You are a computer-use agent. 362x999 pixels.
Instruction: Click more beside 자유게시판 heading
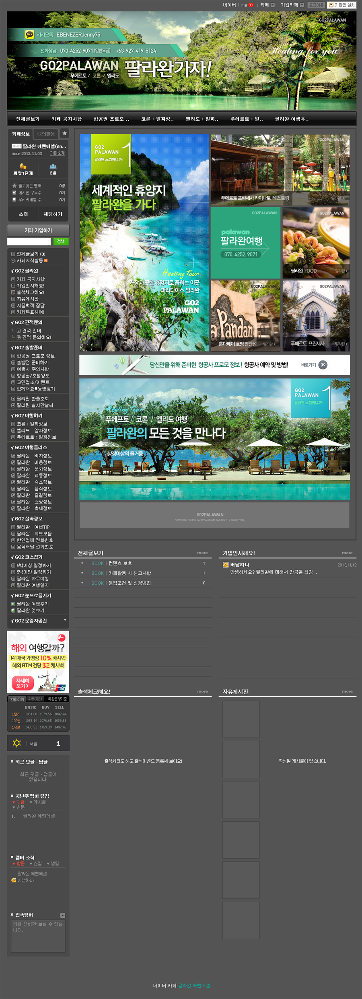347,692
